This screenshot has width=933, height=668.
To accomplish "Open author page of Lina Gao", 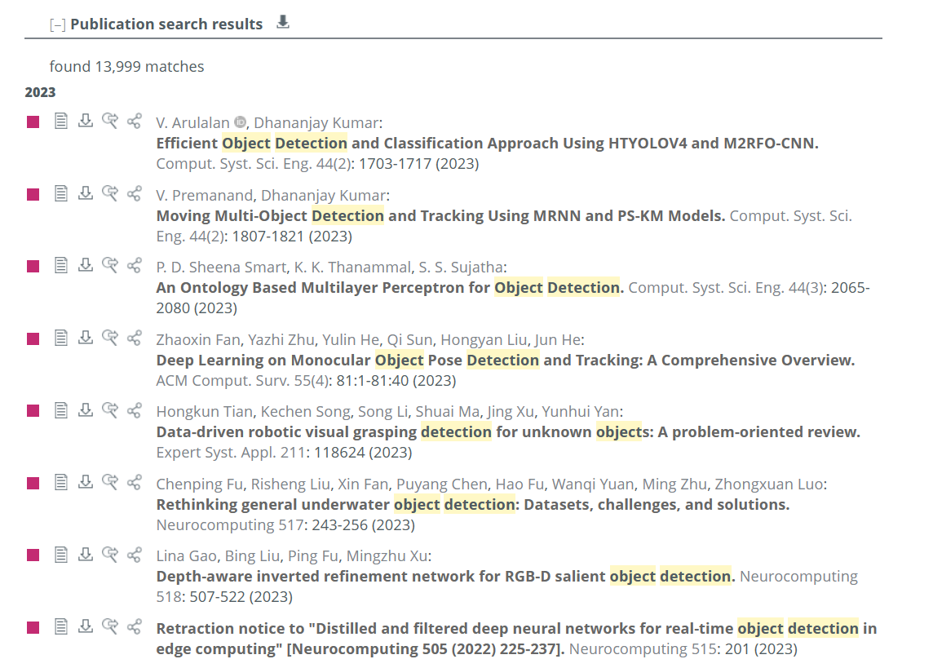I will pyautogui.click(x=186, y=556).
